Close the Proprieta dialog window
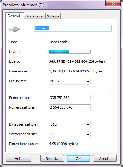Viewport: 123px width, 167px height. point(113,3)
